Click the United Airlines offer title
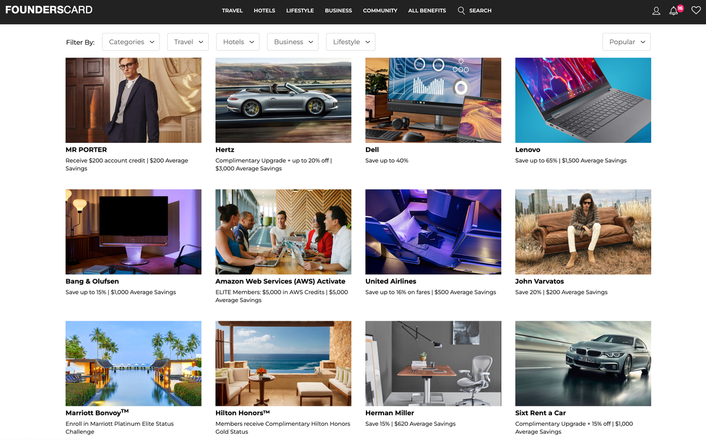 click(x=391, y=281)
